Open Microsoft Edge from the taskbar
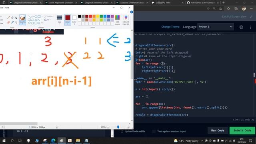 (x=53, y=140)
